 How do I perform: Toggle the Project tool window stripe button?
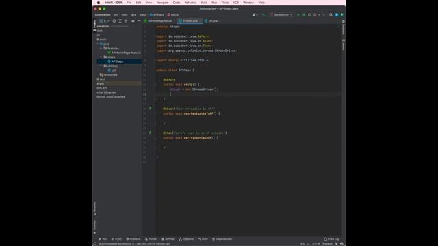point(94,25)
